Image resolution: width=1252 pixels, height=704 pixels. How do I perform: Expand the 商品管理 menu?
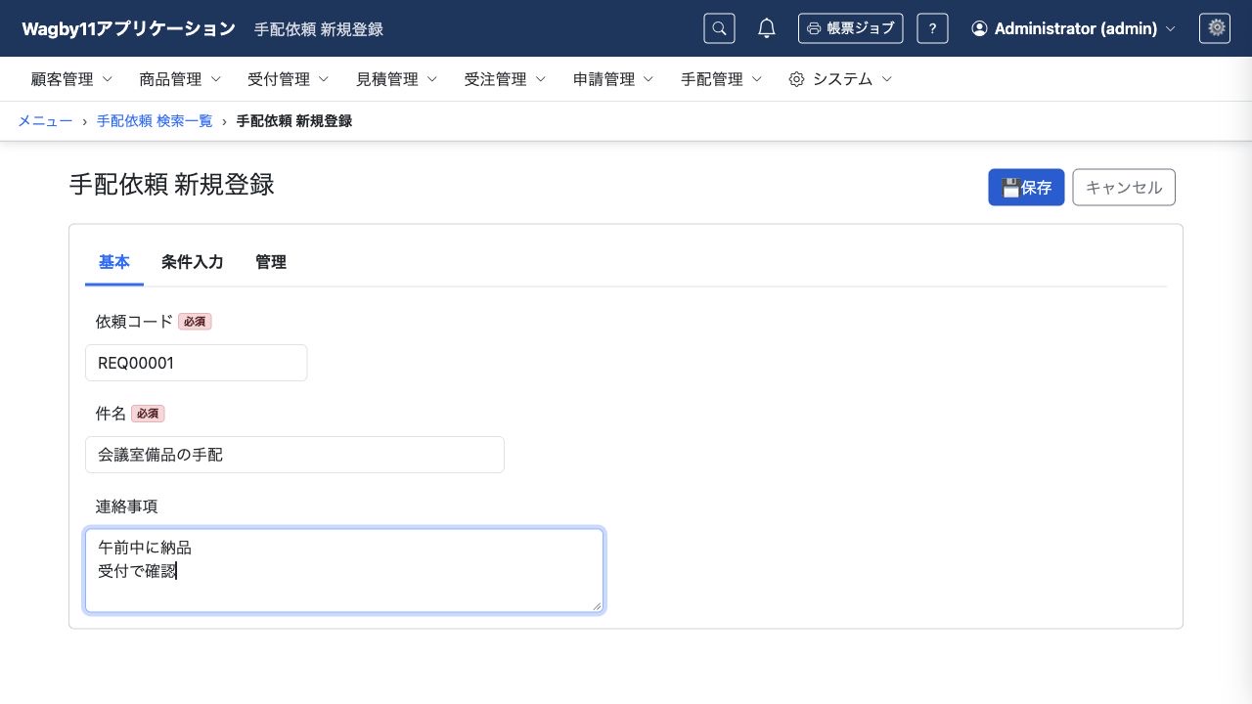180,79
